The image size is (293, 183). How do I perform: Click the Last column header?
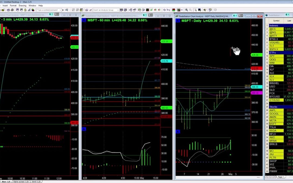pos(289,21)
